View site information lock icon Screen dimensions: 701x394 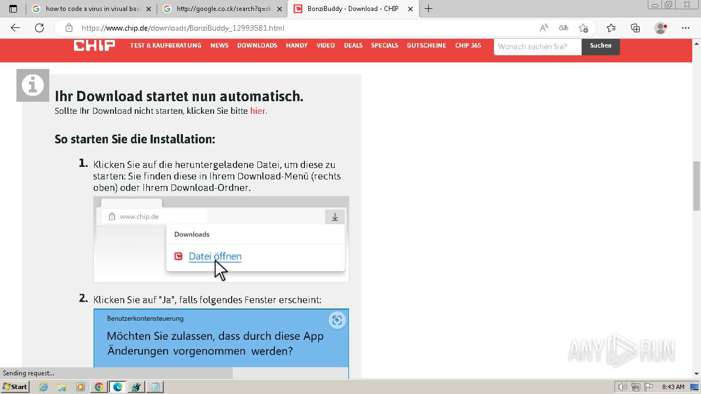coord(69,28)
